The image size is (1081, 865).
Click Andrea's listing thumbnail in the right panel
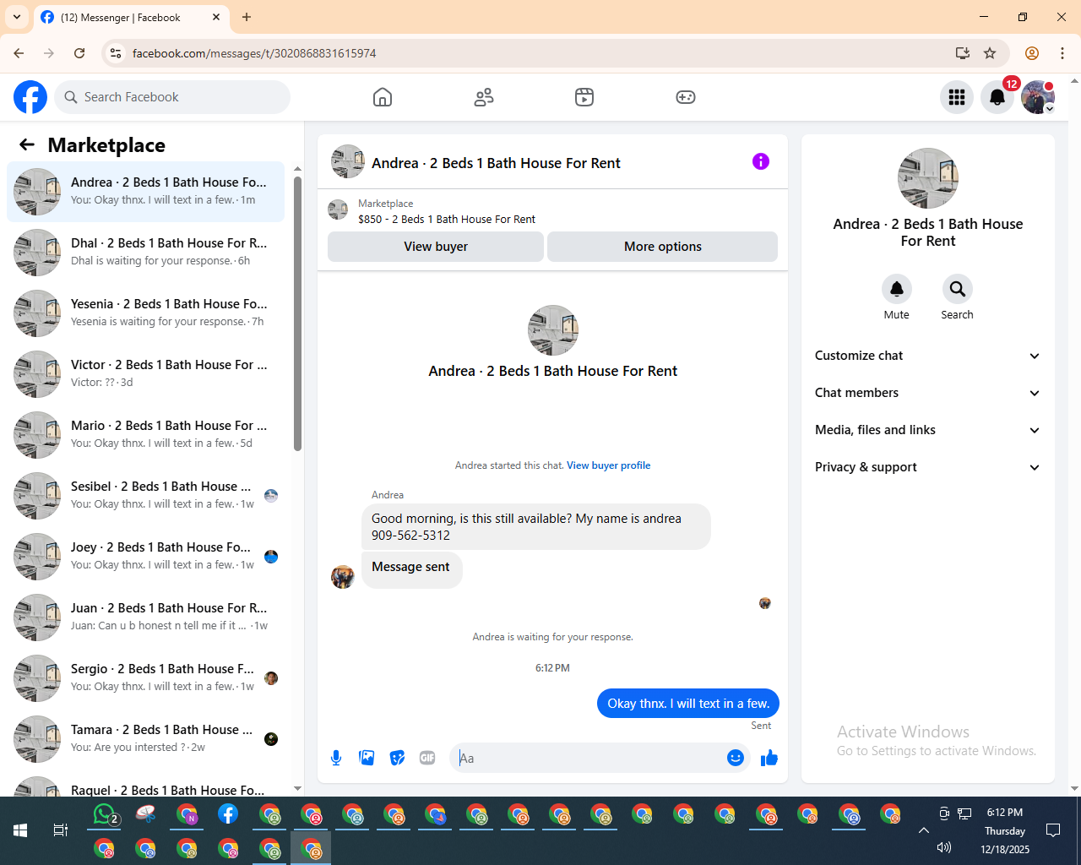pyautogui.click(x=928, y=178)
